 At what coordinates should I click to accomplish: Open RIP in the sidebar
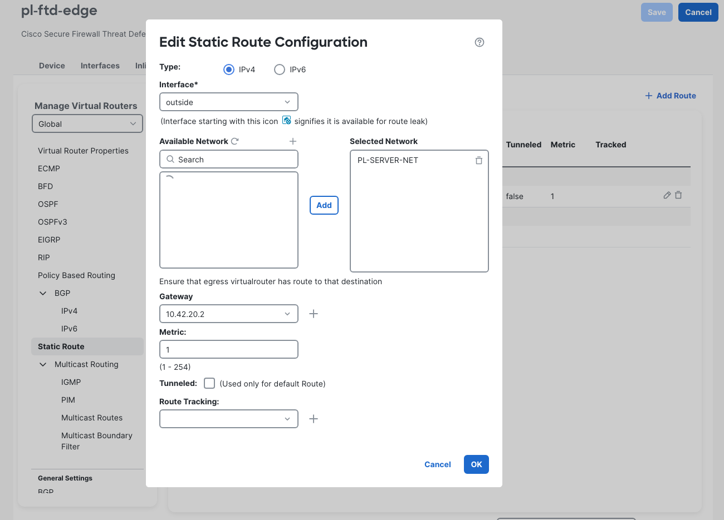point(44,257)
